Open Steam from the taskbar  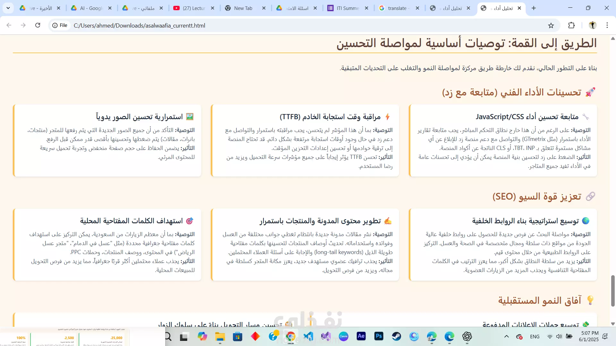coord(396,336)
